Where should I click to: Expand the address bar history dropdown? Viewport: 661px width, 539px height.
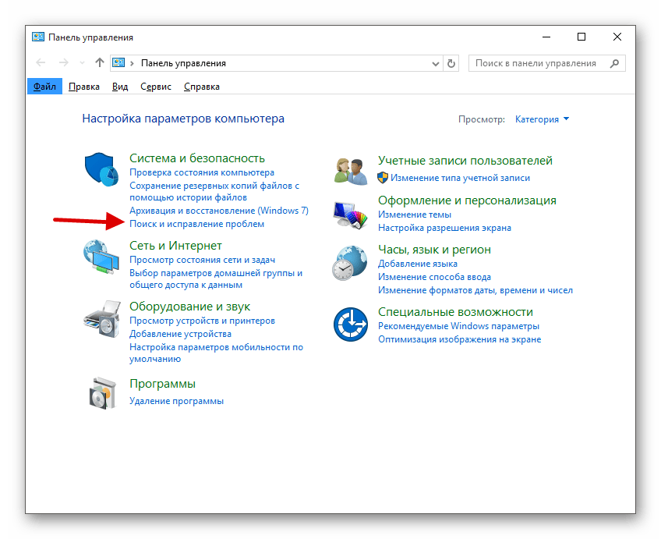click(435, 63)
